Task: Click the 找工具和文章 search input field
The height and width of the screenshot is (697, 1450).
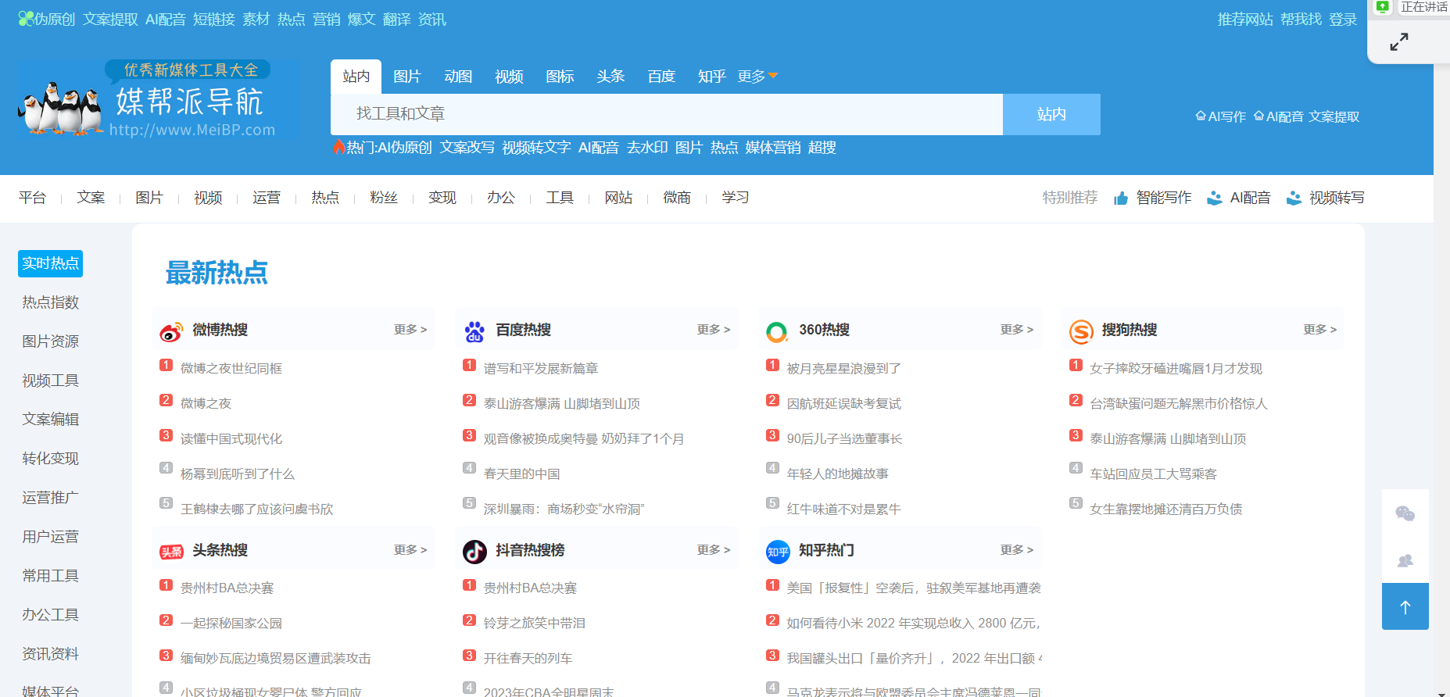Action: pyautogui.click(x=666, y=114)
